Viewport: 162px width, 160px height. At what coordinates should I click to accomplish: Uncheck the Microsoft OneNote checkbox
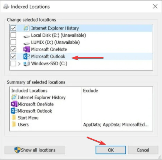coord(13,49)
